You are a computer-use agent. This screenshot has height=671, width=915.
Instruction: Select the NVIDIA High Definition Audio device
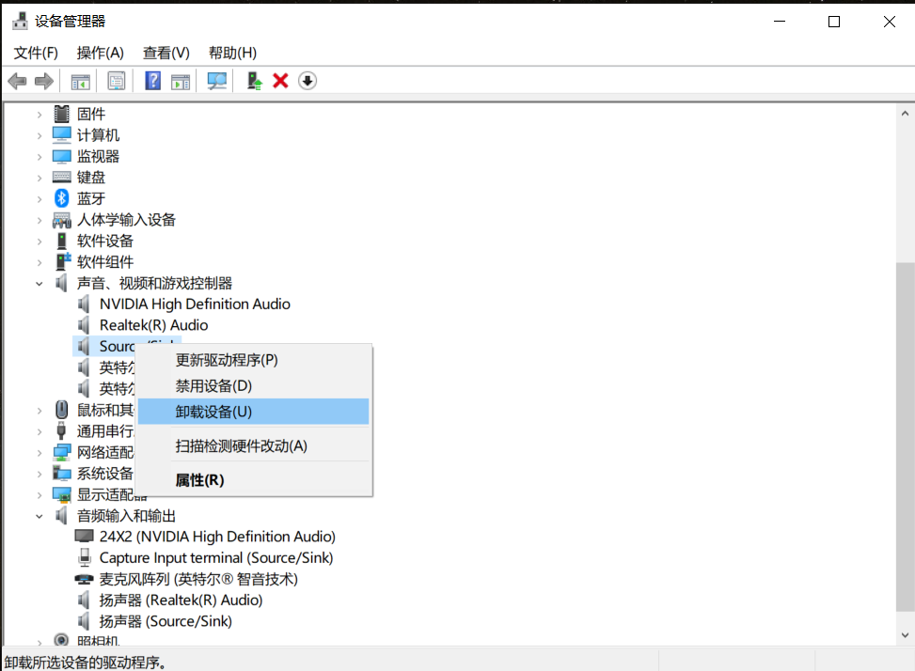pos(195,304)
